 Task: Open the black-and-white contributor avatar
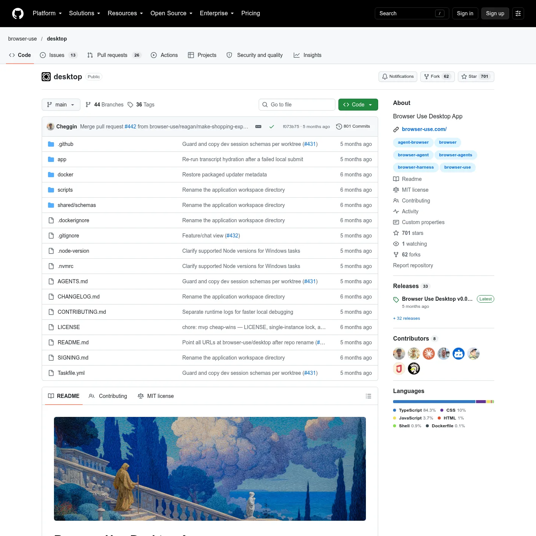tap(414, 368)
